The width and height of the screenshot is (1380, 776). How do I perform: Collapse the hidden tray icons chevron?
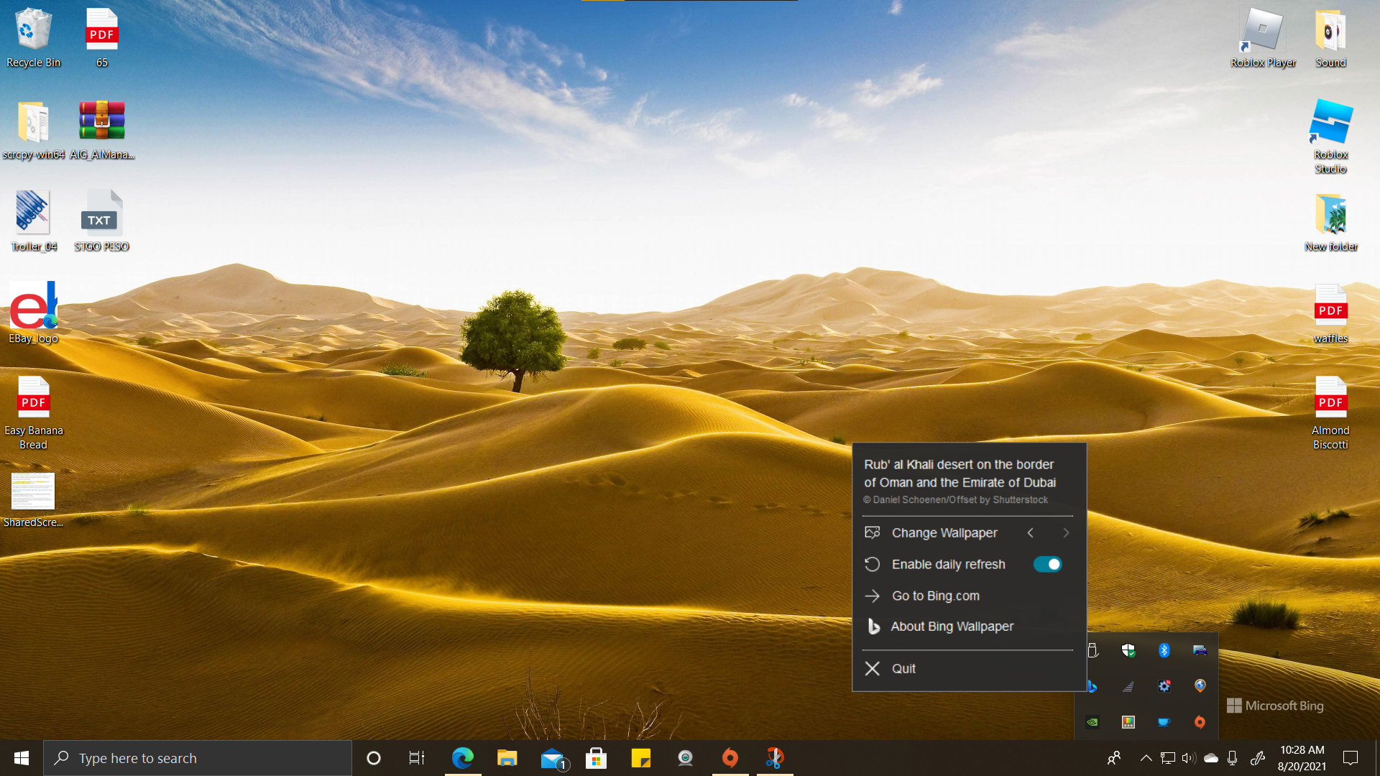pos(1146,758)
